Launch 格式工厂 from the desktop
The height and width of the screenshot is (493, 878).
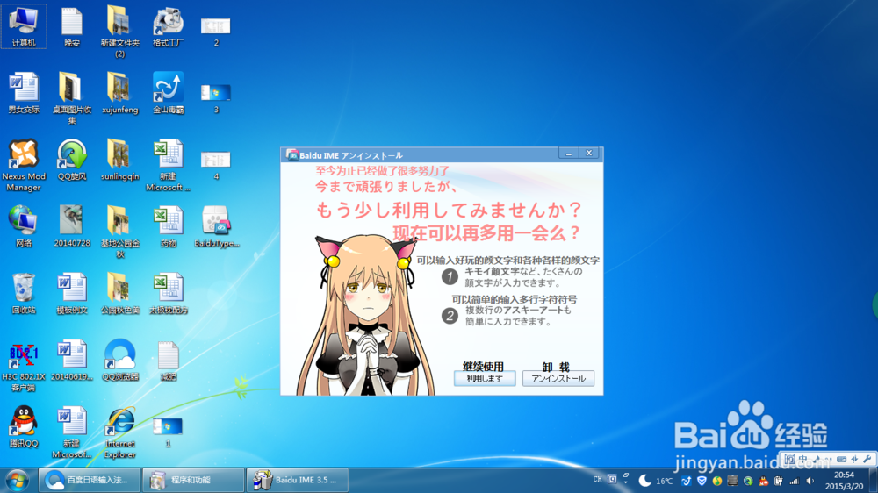[x=168, y=26]
